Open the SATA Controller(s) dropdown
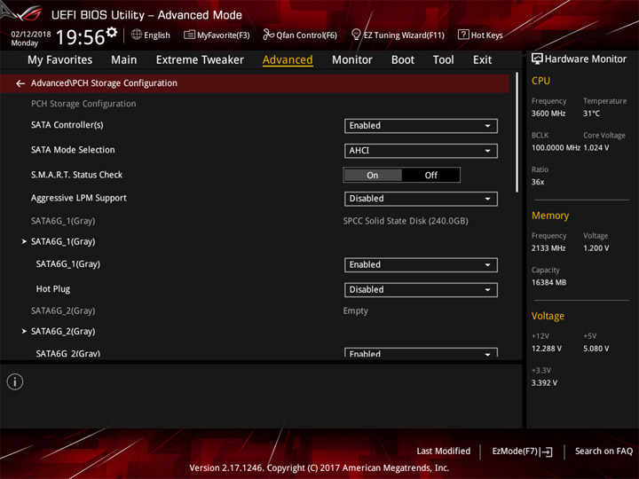639x479 pixels. click(421, 126)
